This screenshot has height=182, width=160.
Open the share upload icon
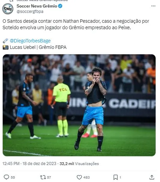pyautogui.click(x=152, y=177)
